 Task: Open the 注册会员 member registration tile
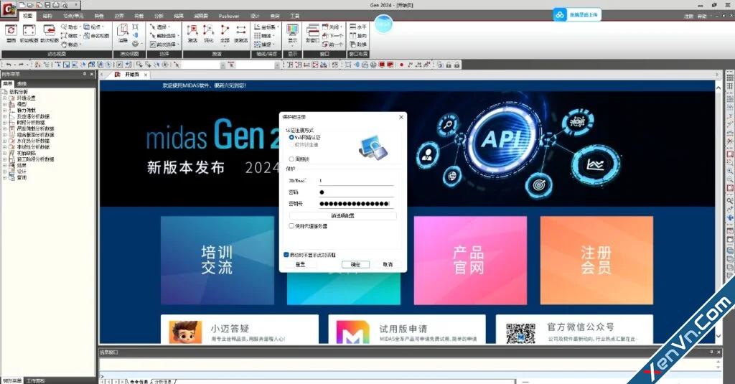(596, 261)
